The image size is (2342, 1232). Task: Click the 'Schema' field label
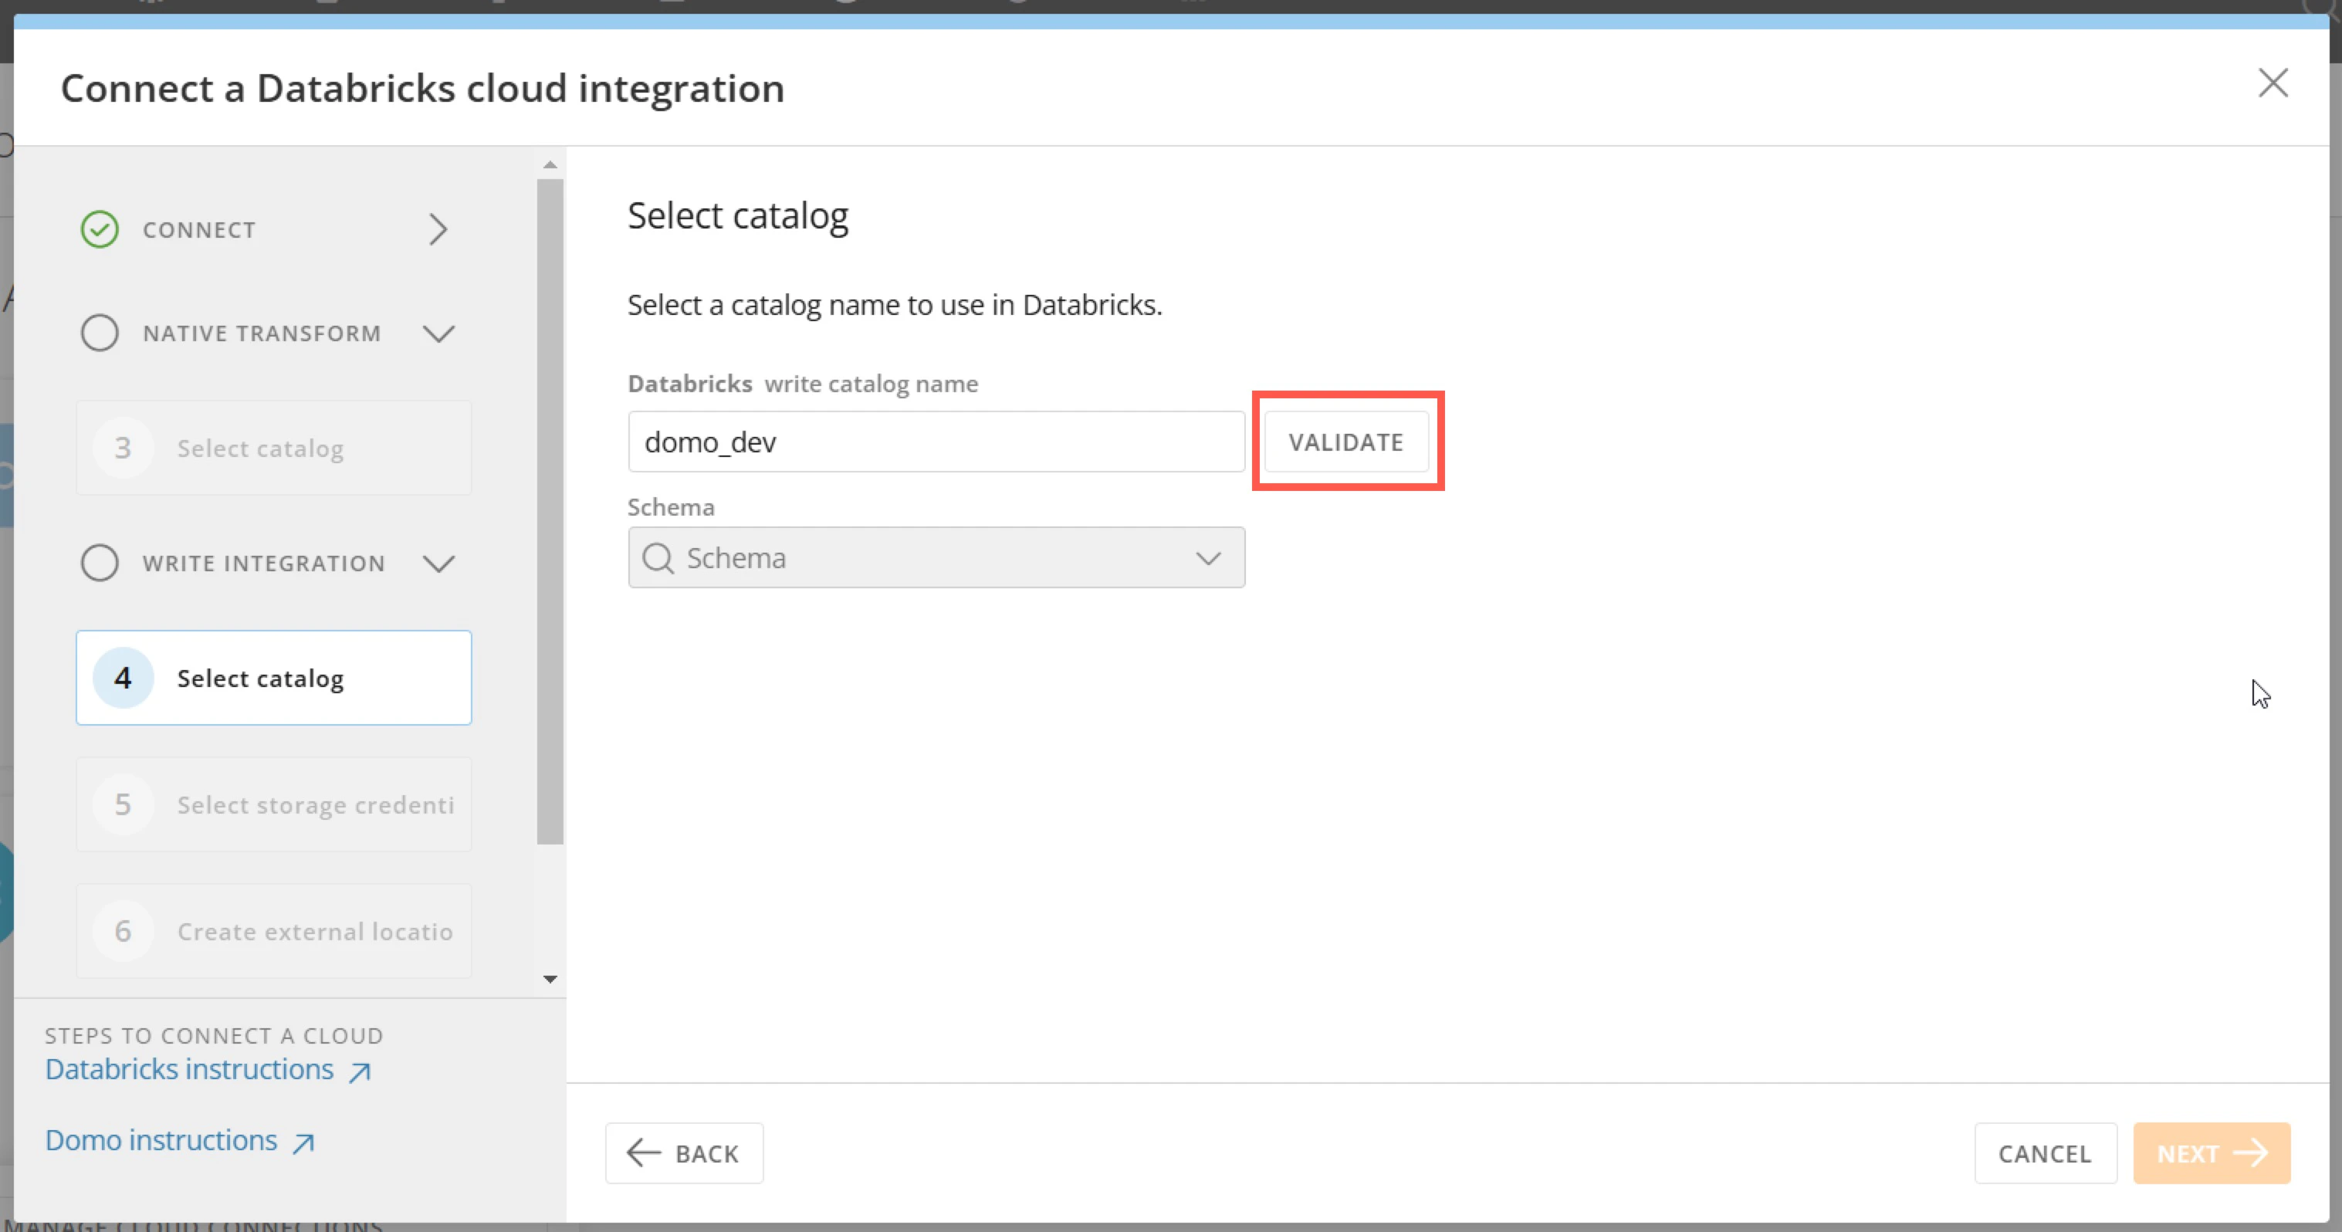pos(671,507)
